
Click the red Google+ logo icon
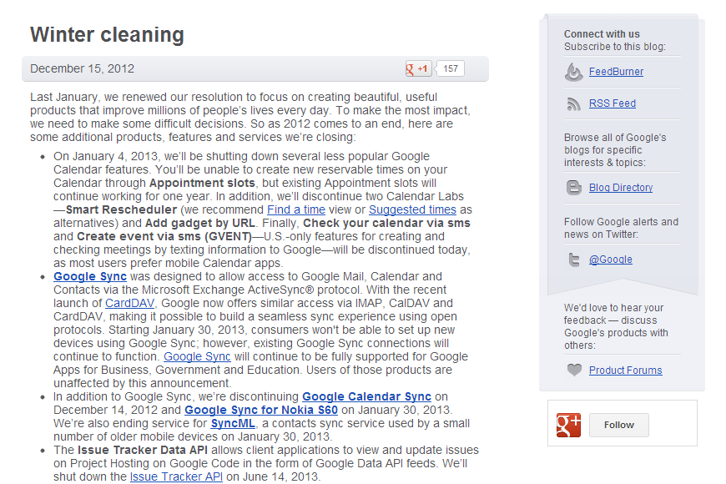point(568,426)
